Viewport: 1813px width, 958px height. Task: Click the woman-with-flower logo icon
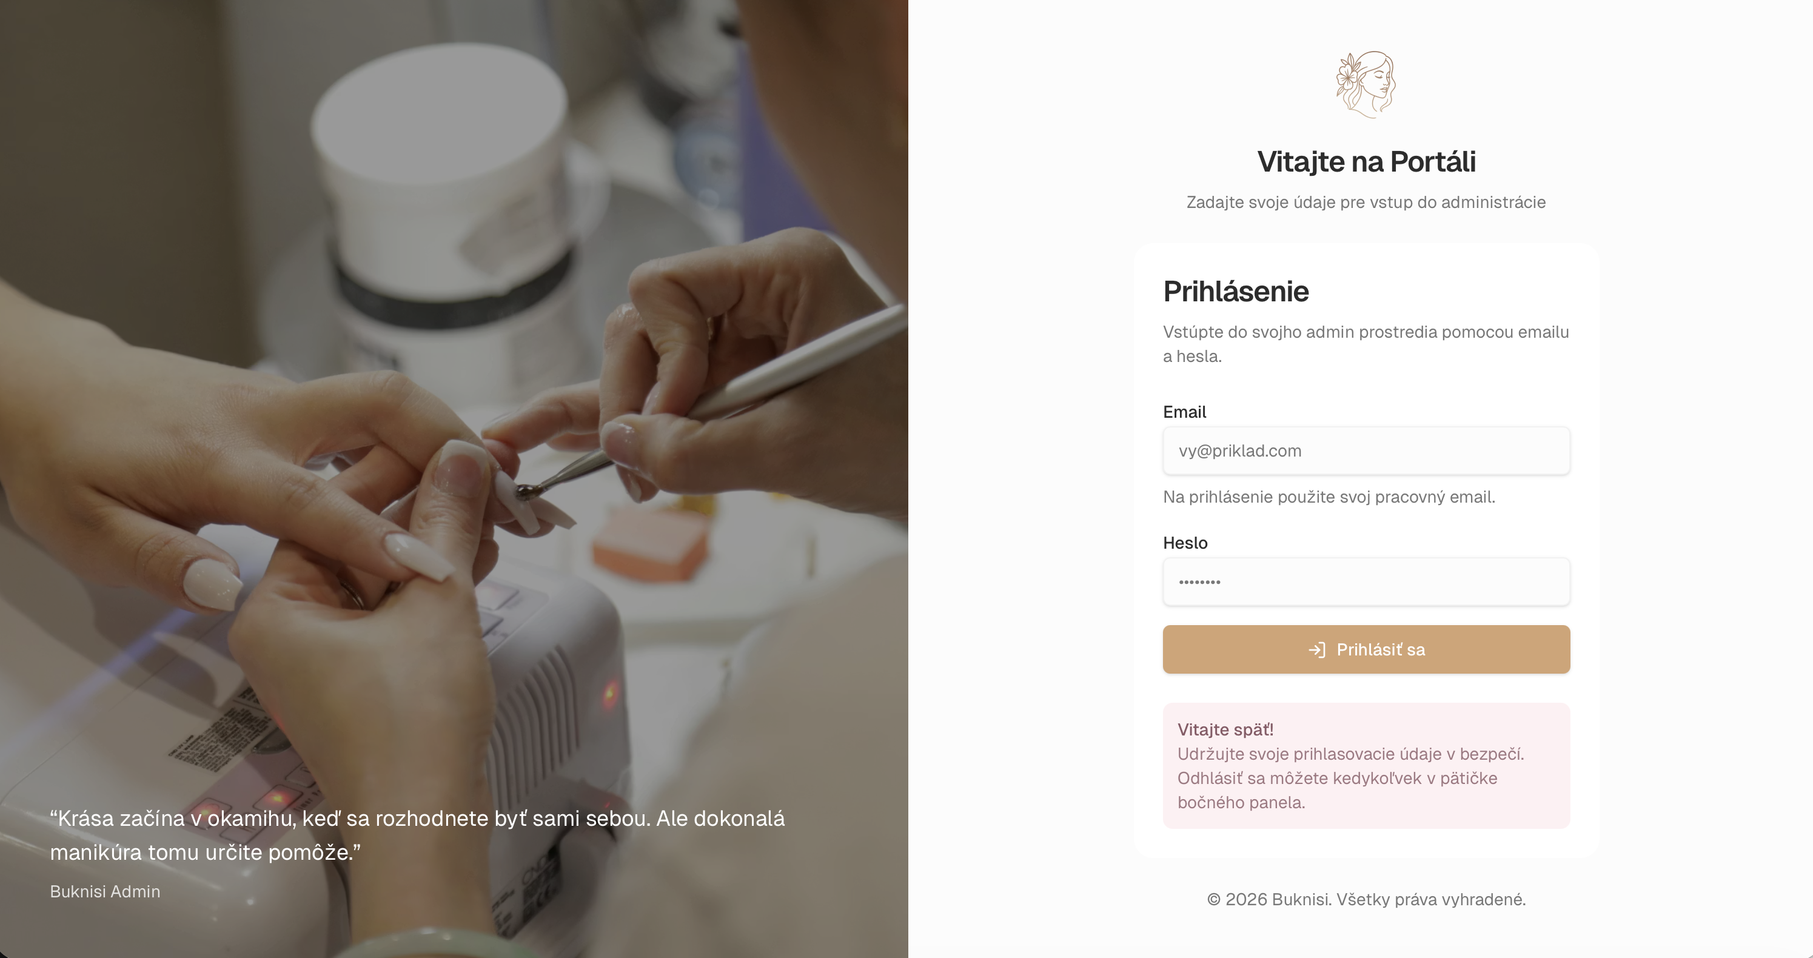(x=1366, y=84)
